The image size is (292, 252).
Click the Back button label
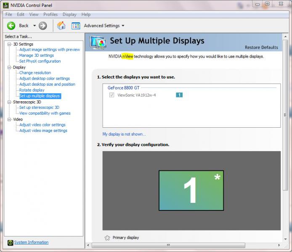click(24, 26)
